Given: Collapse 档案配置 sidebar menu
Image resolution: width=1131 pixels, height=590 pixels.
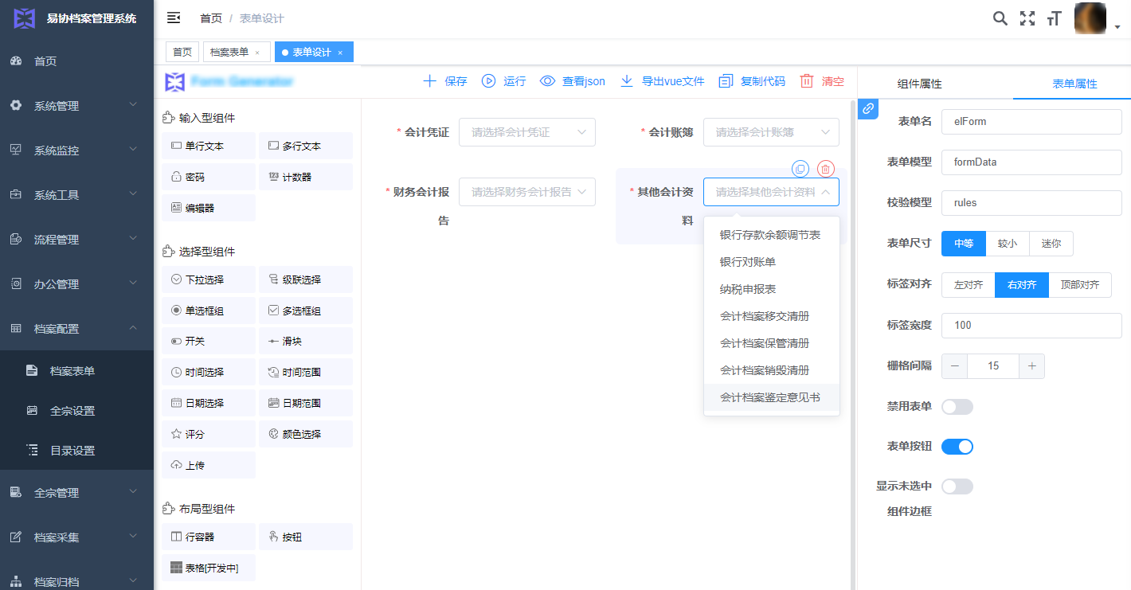Looking at the screenshot, I should click(76, 328).
